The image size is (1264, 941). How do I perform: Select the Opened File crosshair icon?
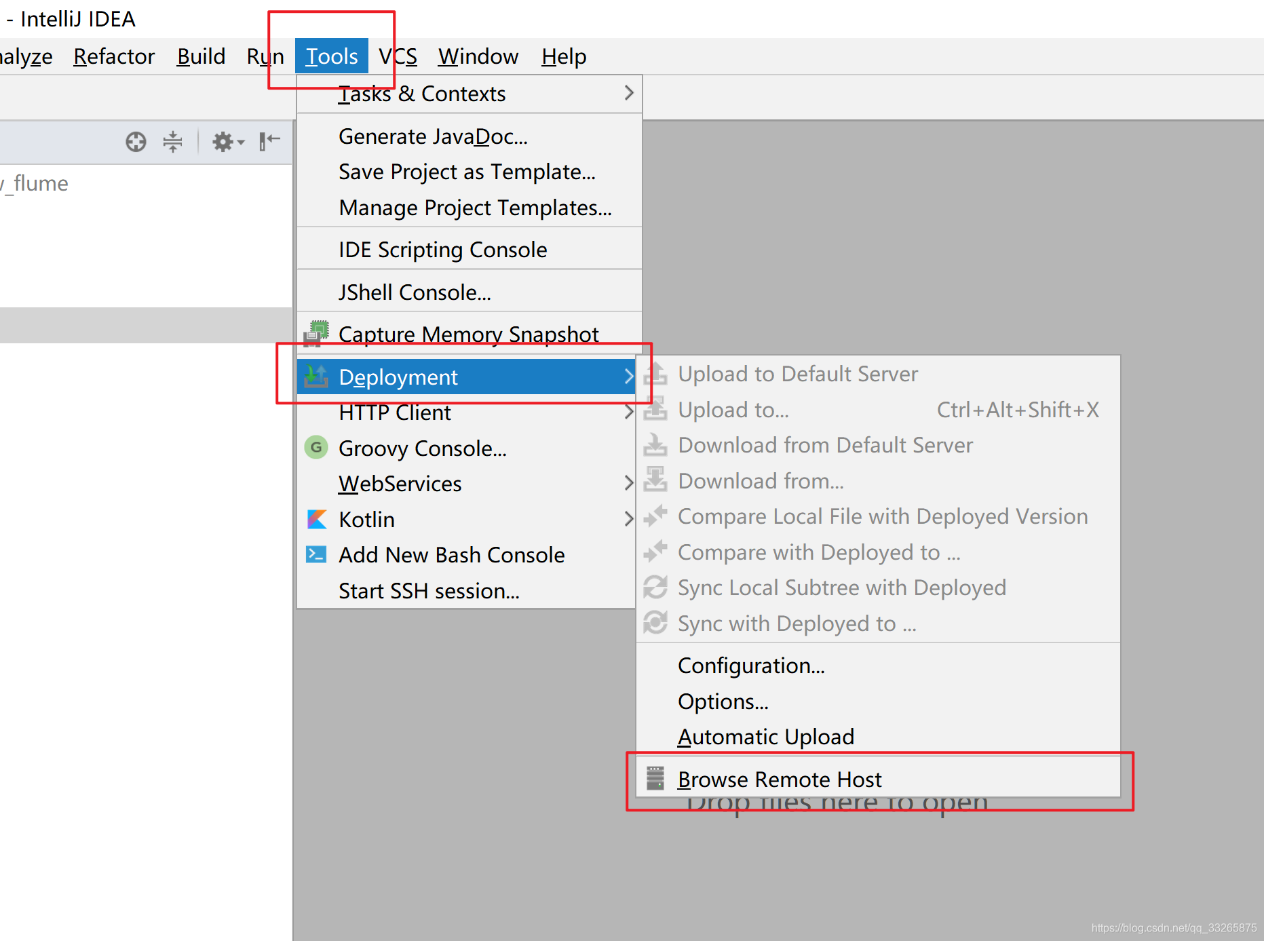[x=136, y=142]
